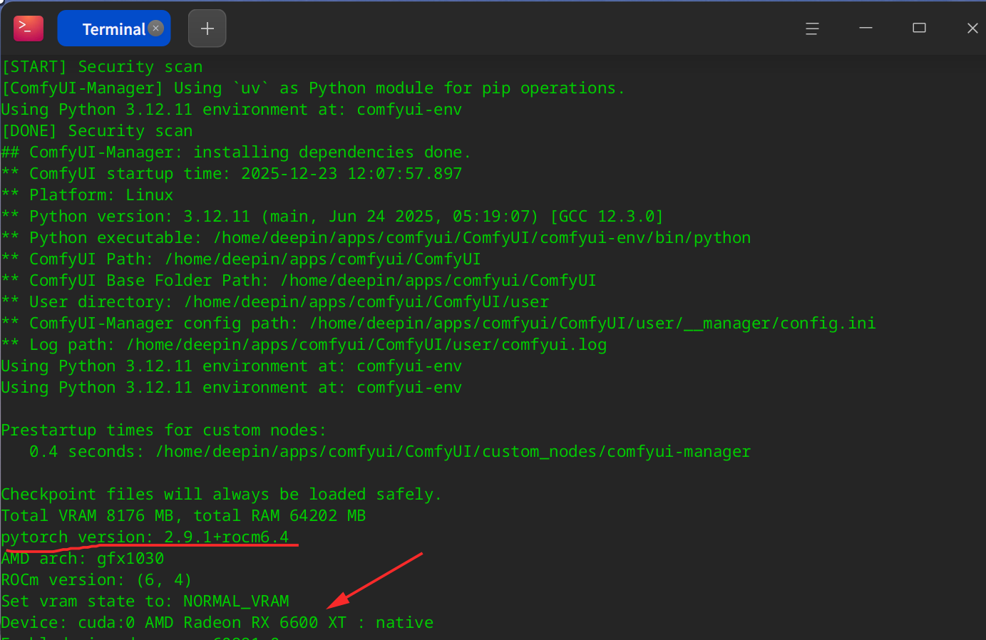The height and width of the screenshot is (640, 986).
Task: Click the 'AMD arch: gfx1030' line
Action: pyautogui.click(x=83, y=559)
